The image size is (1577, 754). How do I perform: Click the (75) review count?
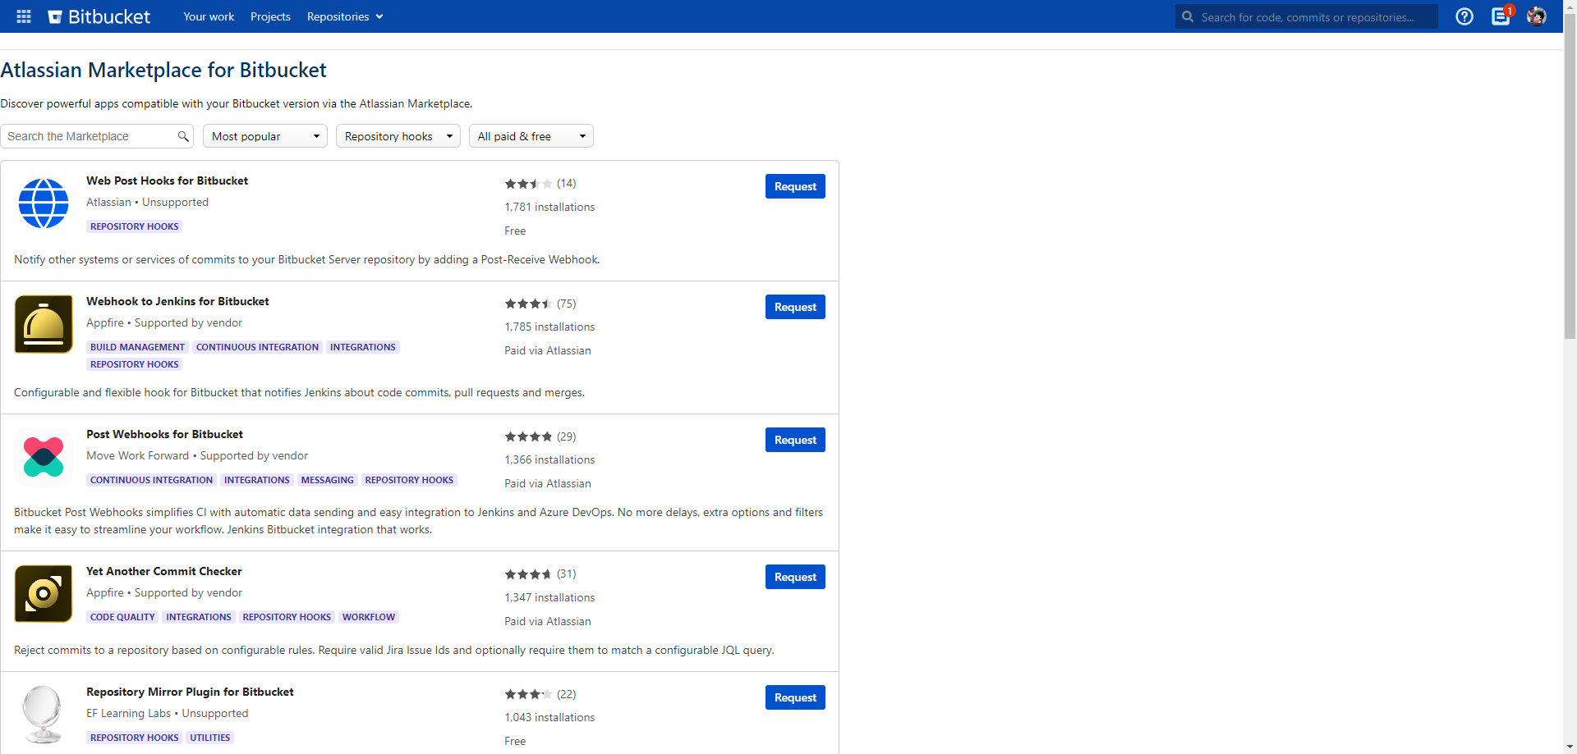(x=567, y=304)
